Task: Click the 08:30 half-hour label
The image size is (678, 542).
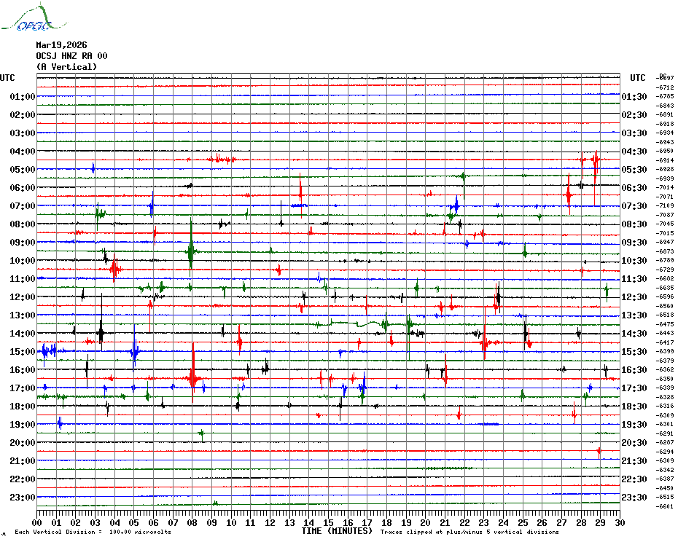Action: point(634,224)
